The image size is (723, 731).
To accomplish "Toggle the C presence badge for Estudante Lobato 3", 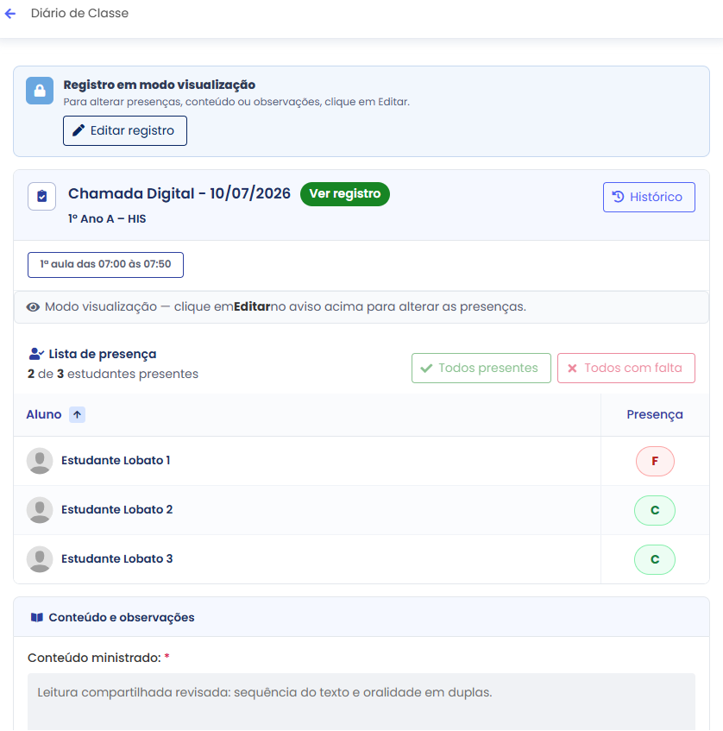I will pos(655,559).
